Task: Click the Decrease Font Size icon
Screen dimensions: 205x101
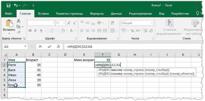Action: click(x=75, y=23)
